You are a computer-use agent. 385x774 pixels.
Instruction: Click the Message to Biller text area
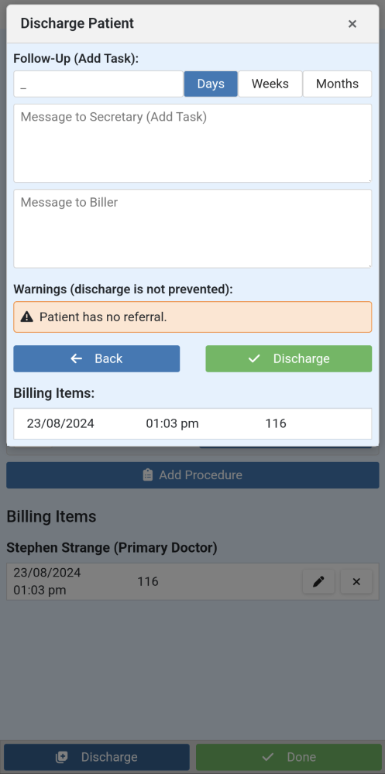(193, 228)
